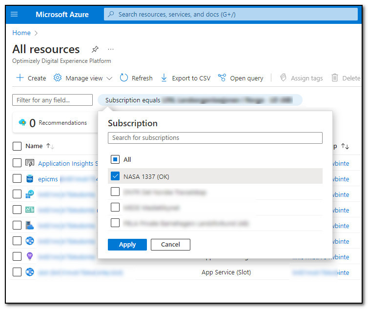The height and width of the screenshot is (309, 368).
Task: Click the Create plus icon
Action: point(20,77)
